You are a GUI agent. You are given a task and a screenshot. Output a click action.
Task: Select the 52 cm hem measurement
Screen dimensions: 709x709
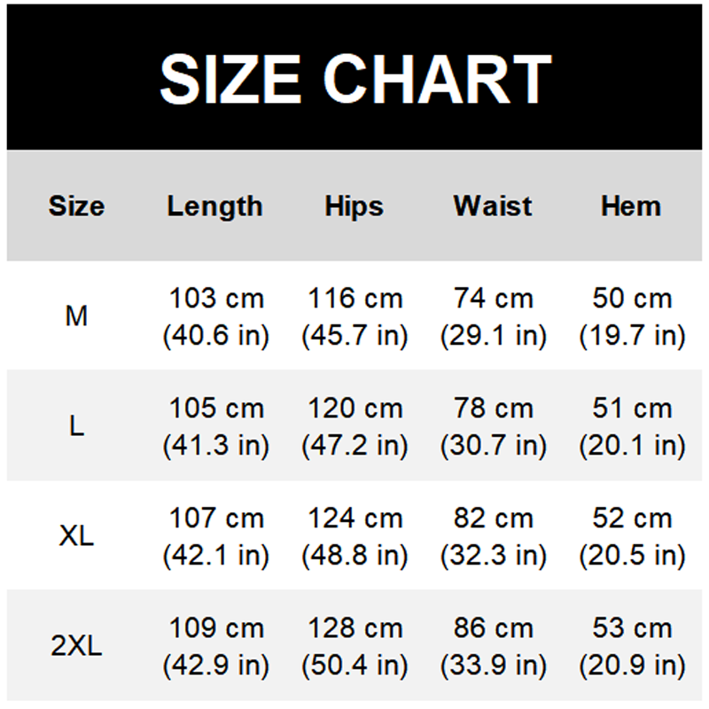click(632, 518)
